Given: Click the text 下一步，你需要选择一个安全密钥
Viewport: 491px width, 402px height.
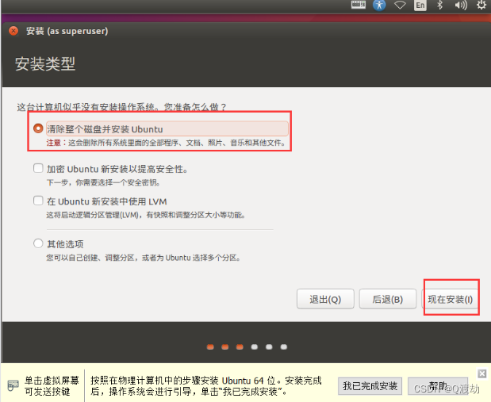Looking at the screenshot, I should (x=103, y=182).
